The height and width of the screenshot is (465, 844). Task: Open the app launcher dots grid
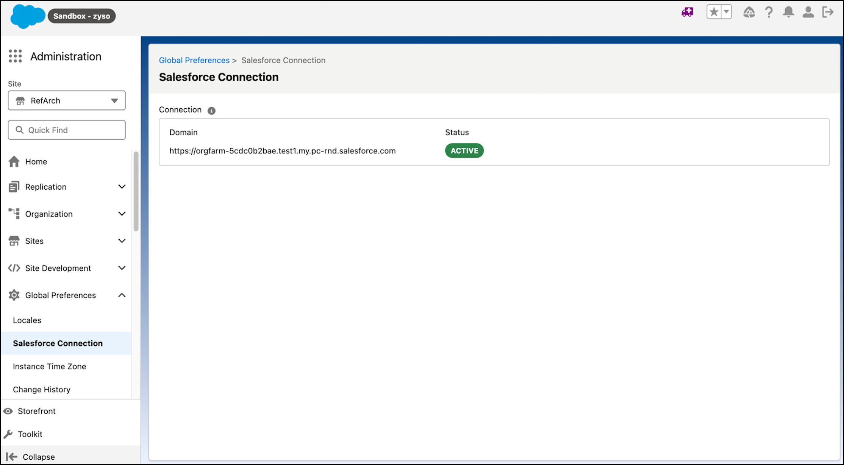(x=15, y=56)
